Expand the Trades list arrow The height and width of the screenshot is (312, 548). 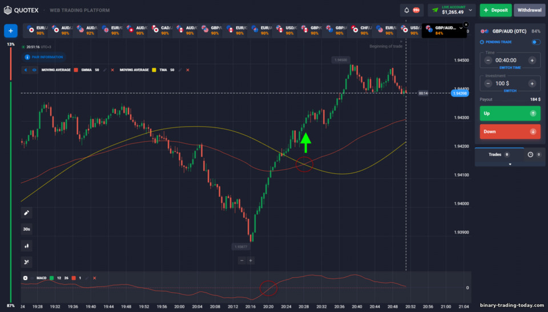(x=510, y=164)
